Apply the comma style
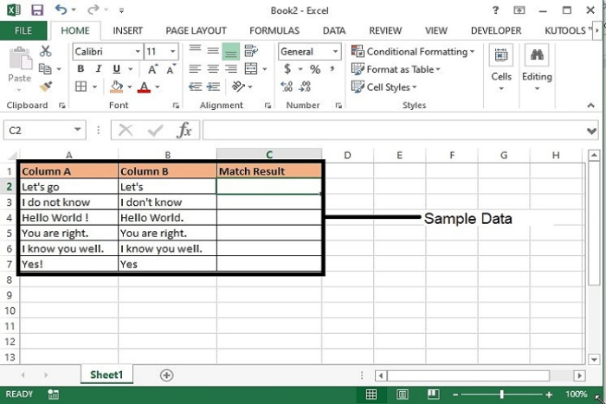This screenshot has height=404, width=606. pos(332,68)
